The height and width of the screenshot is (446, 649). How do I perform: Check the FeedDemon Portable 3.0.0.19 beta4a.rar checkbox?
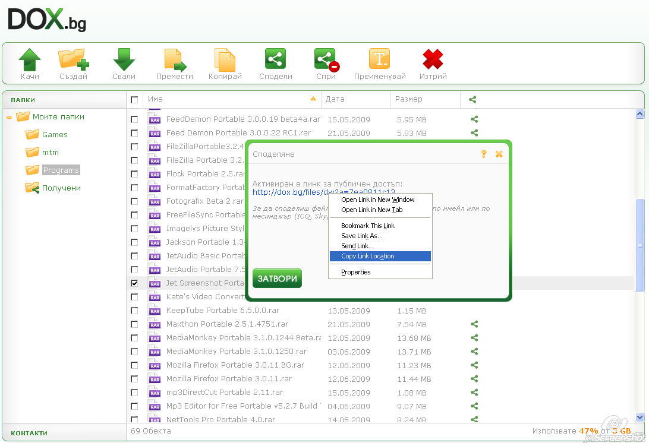[x=134, y=119]
